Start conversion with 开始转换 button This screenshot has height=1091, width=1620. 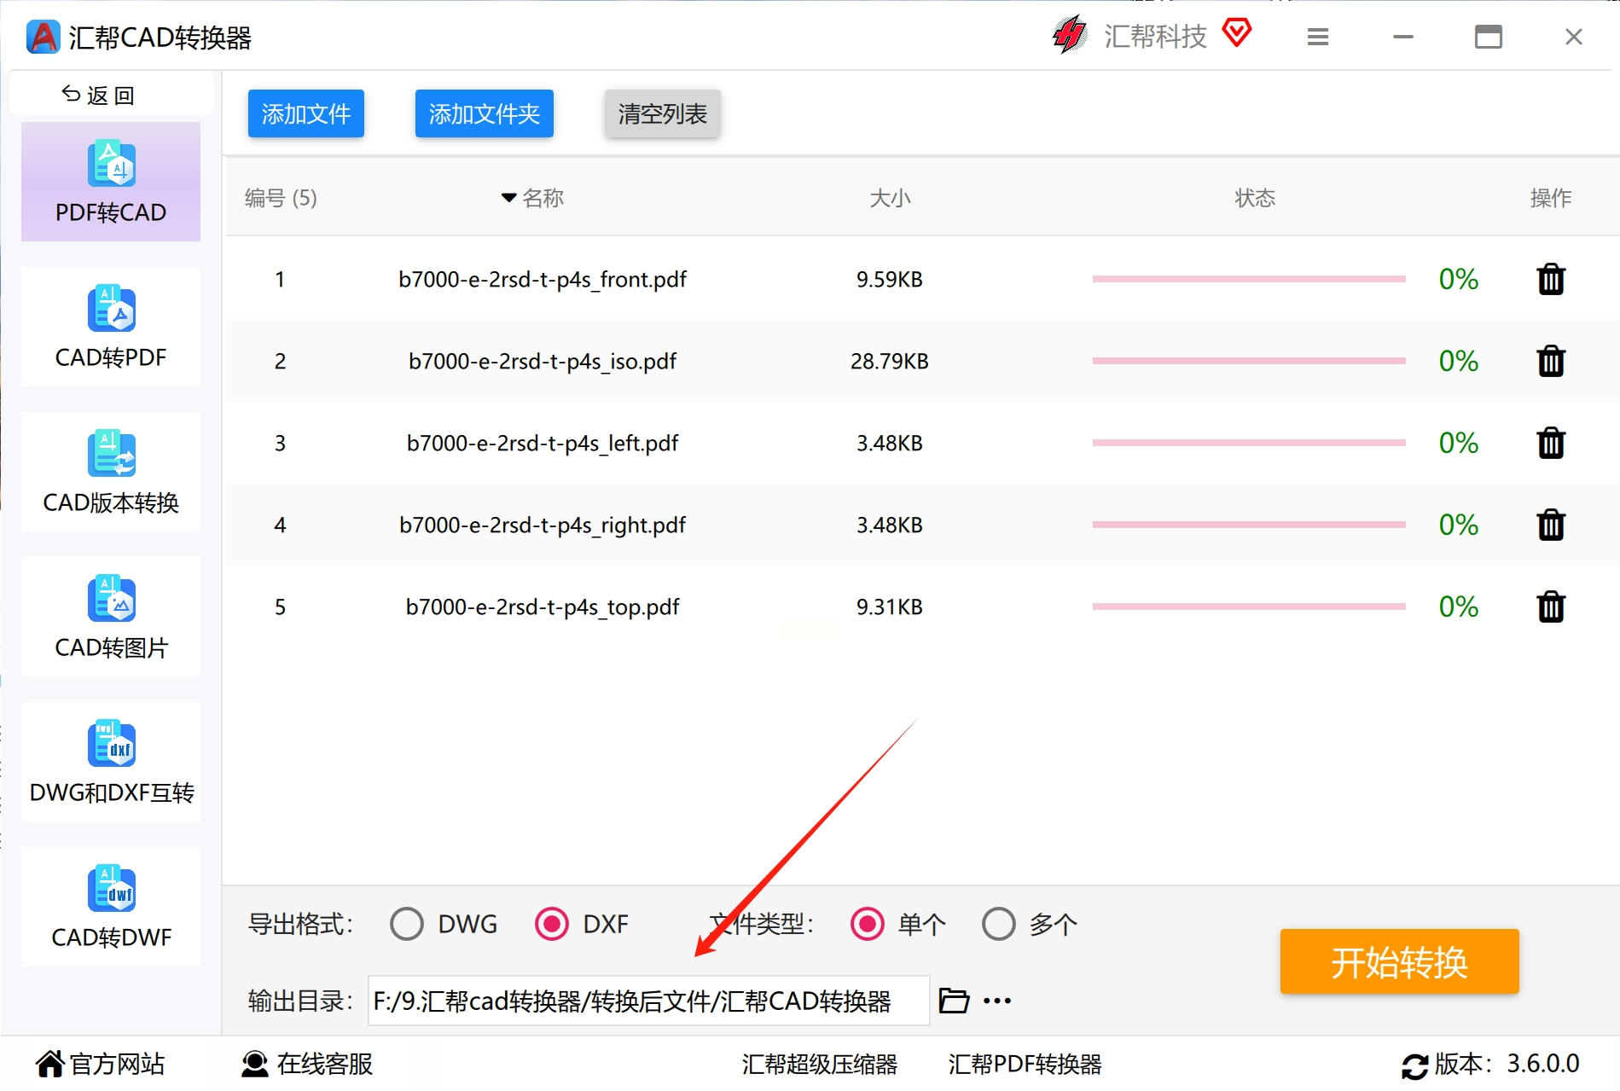coord(1400,961)
